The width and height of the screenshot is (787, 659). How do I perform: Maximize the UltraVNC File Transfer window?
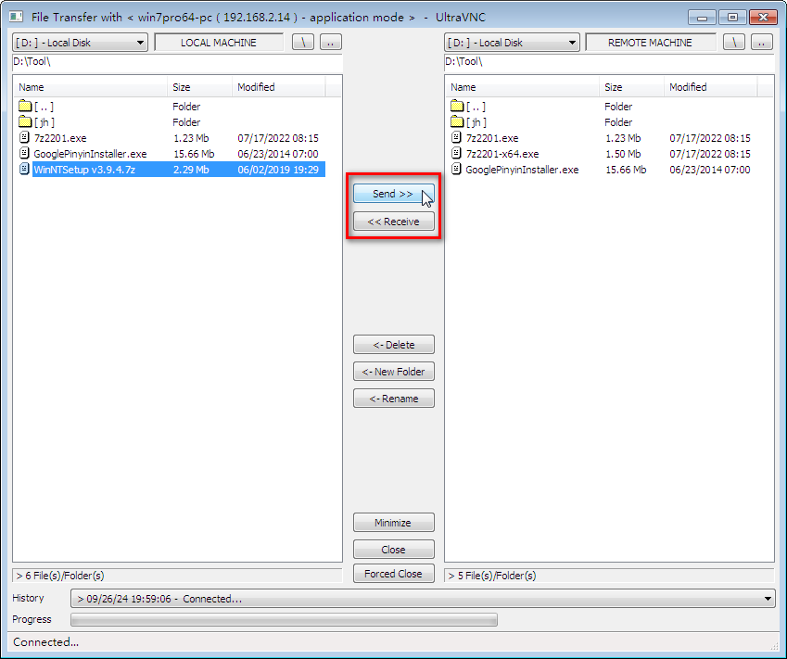(732, 18)
